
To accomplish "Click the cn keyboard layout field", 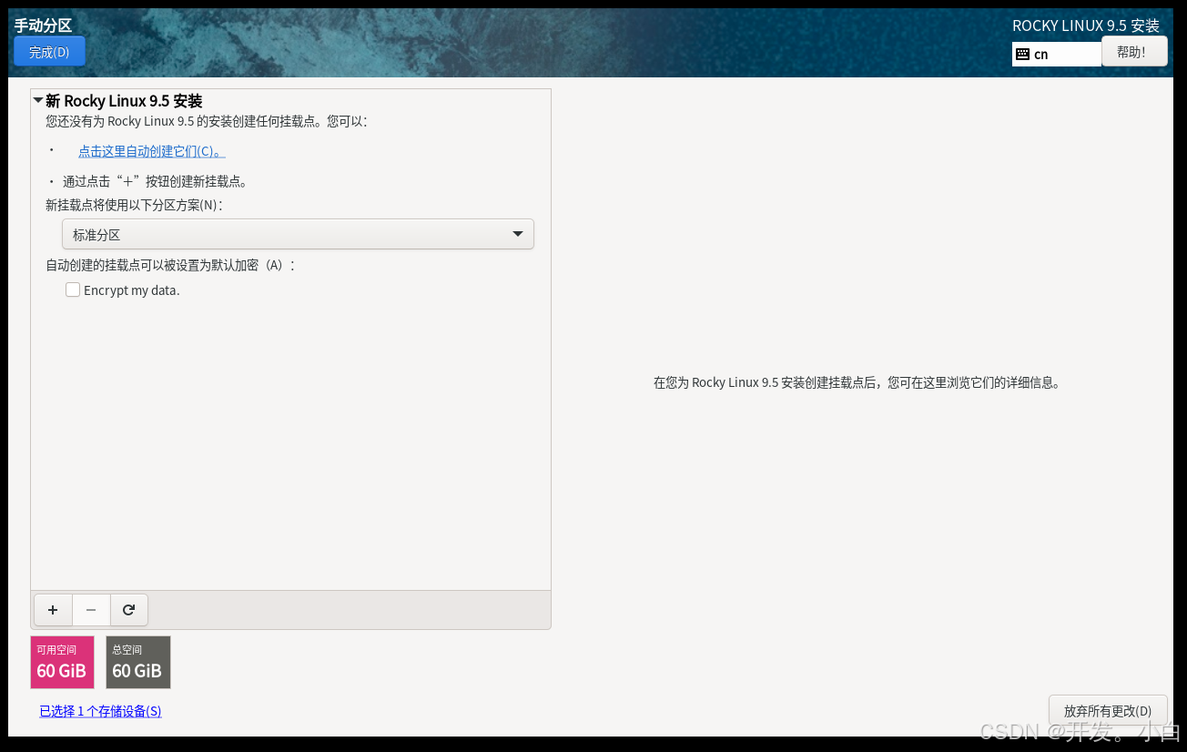I will (1057, 54).
